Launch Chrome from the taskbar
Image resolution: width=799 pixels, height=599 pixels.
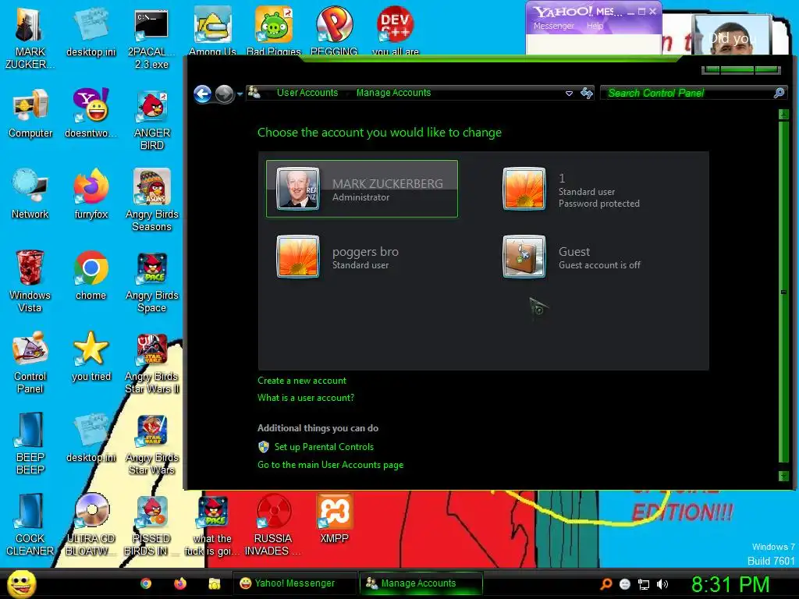[x=146, y=583]
